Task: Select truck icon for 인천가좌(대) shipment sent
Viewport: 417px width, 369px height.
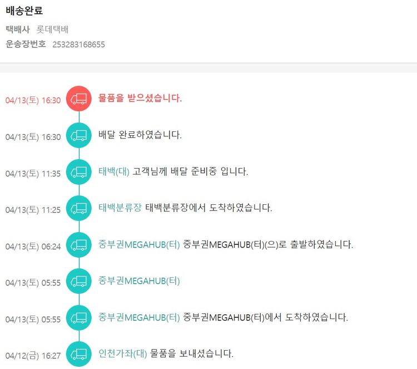Action: 79,354
